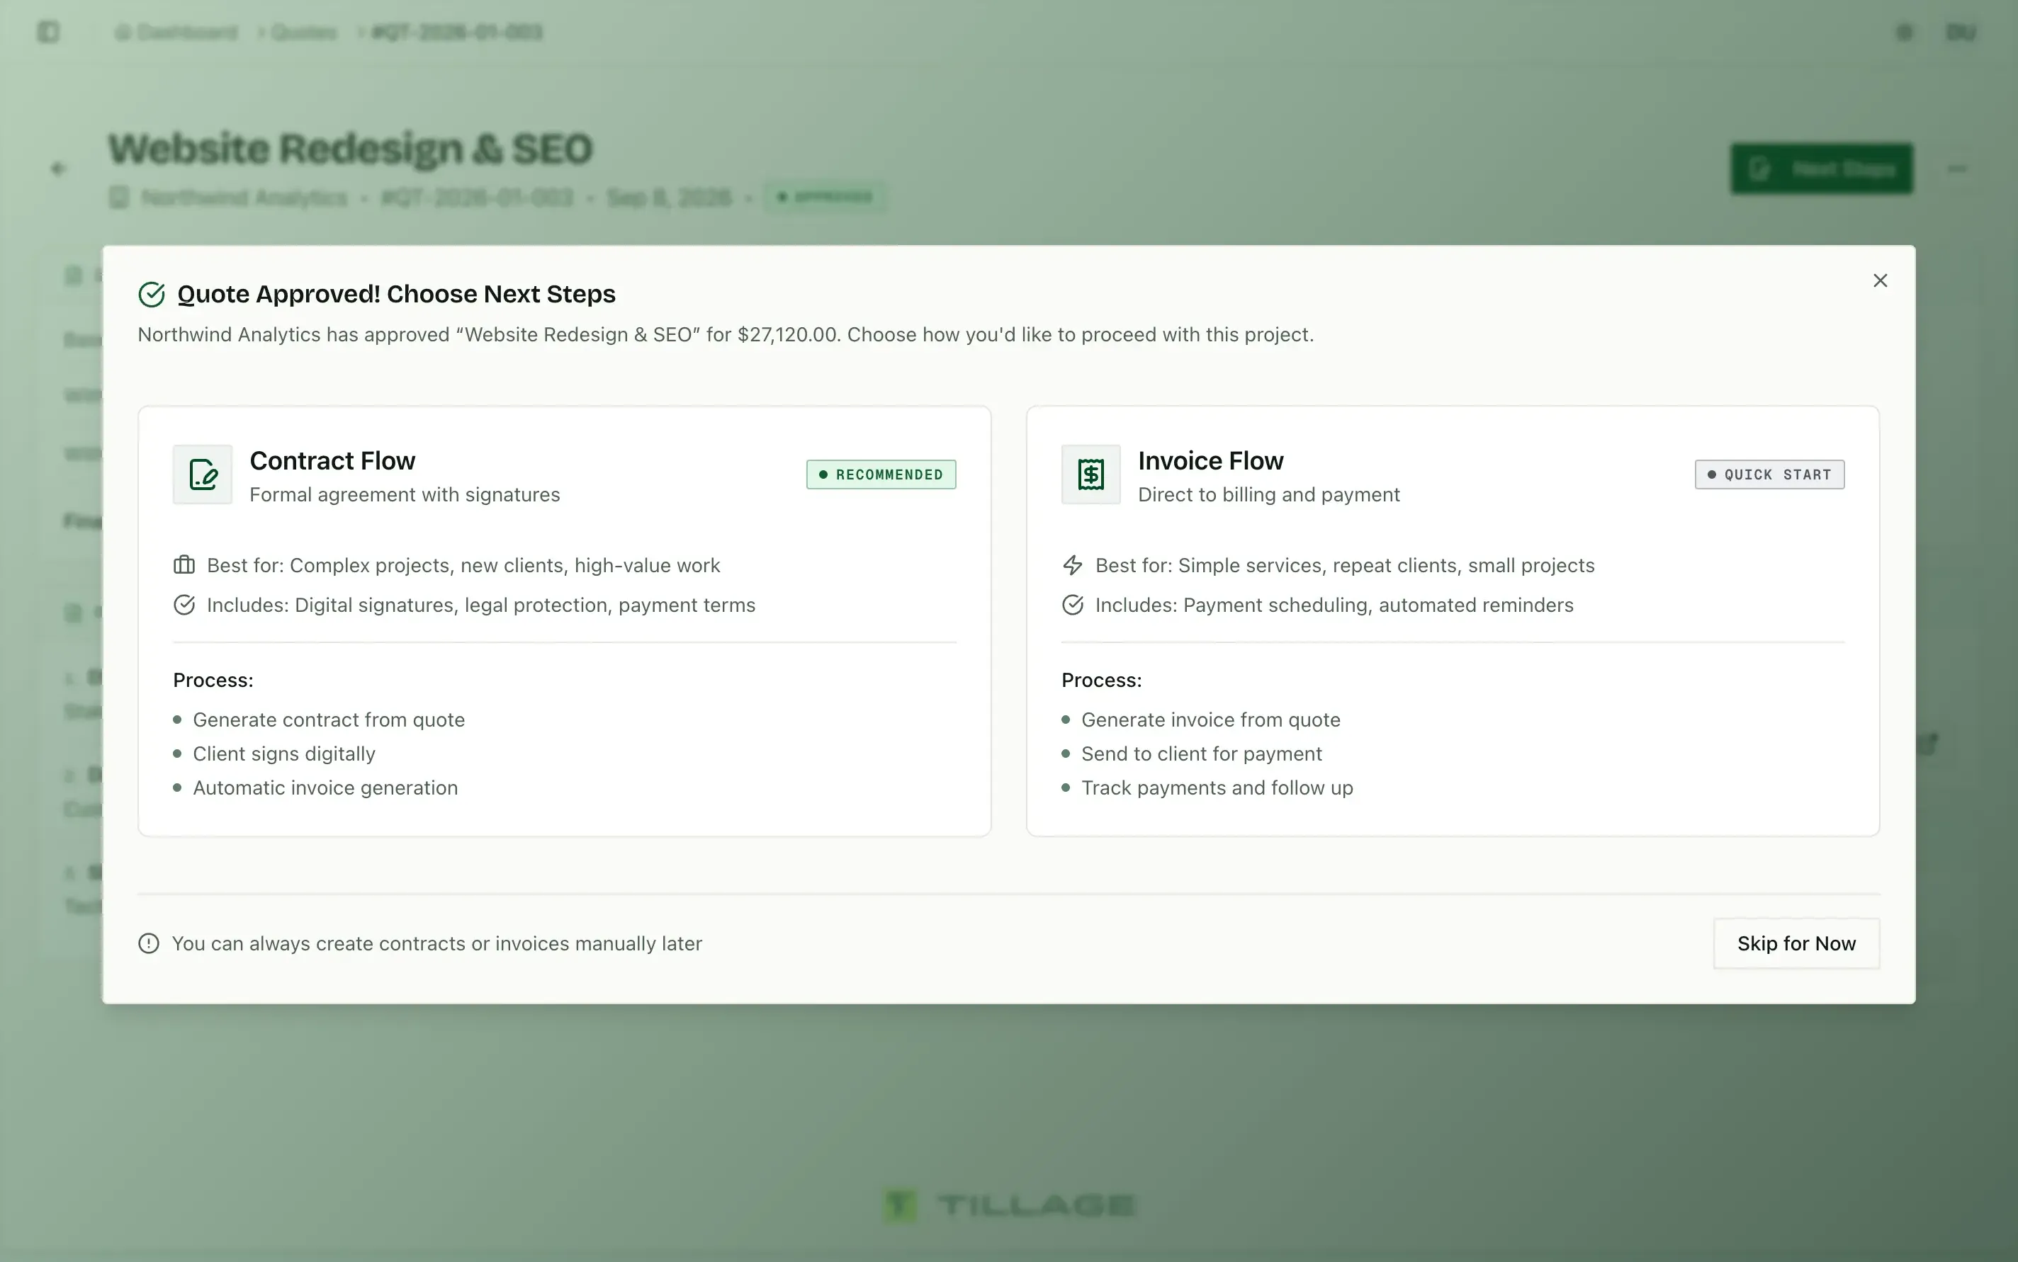The image size is (2018, 1262).
Task: Click 'Generate contract from quote' text
Action: tap(329, 720)
